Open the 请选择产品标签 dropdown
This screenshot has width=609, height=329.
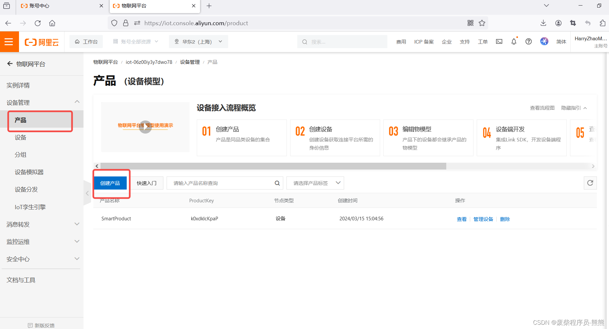(x=315, y=183)
